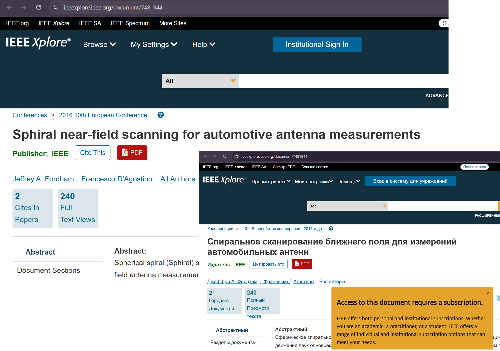Expand the Помощь menu
This screenshot has height=351, width=500.
coord(349,181)
